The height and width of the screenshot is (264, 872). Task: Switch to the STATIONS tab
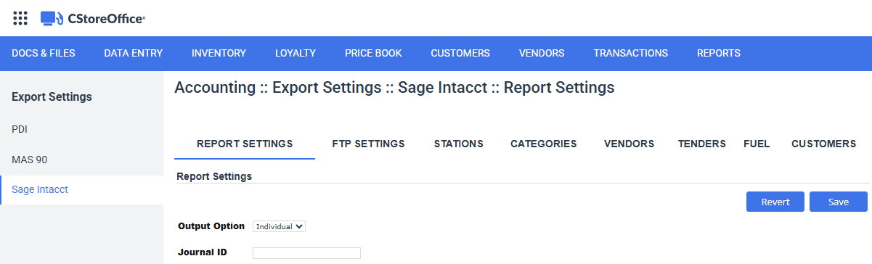(459, 144)
